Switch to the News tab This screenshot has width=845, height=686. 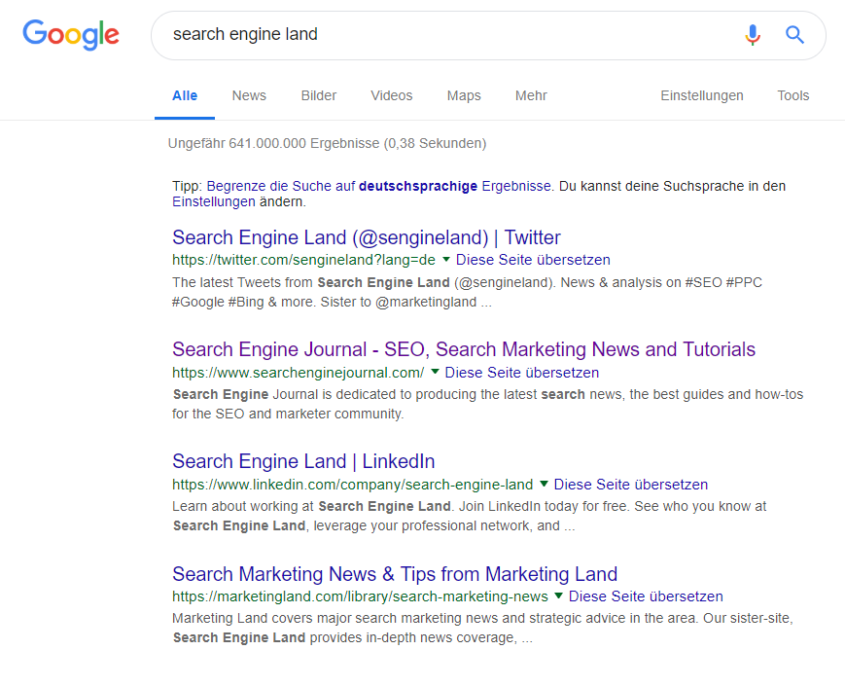click(x=248, y=95)
